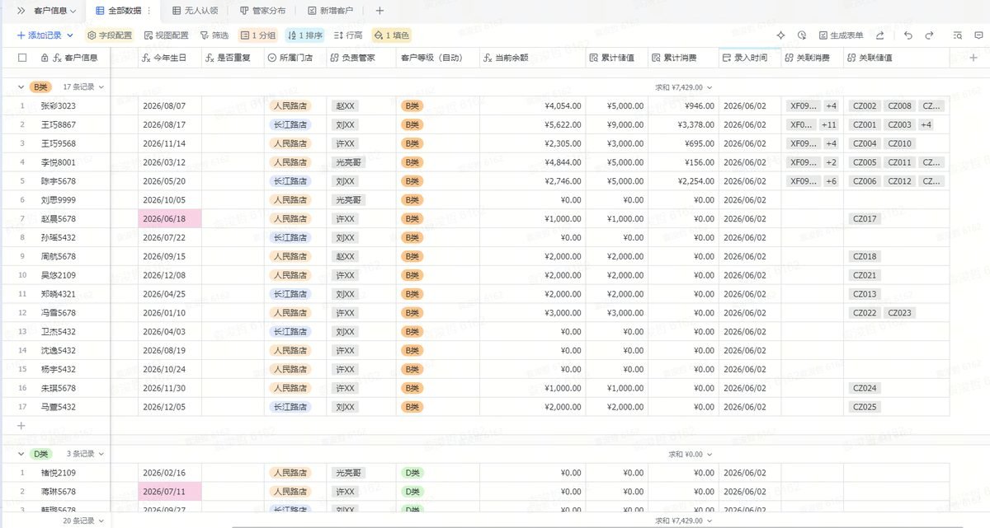Open the AI sparkle assistant icon

tap(780, 35)
